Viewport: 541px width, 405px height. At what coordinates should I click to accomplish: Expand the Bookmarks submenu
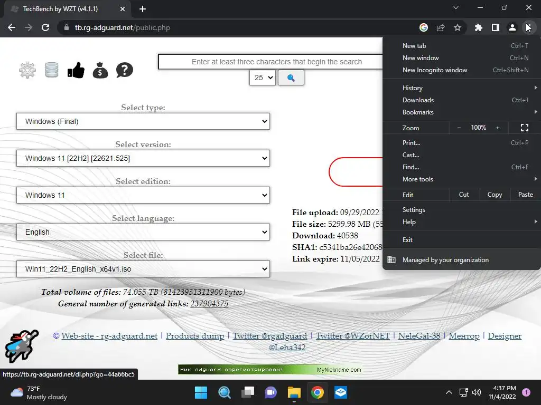click(462, 112)
